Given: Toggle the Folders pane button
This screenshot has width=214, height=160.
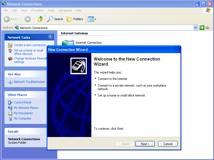Looking at the screenshot, I should tap(74, 19).
